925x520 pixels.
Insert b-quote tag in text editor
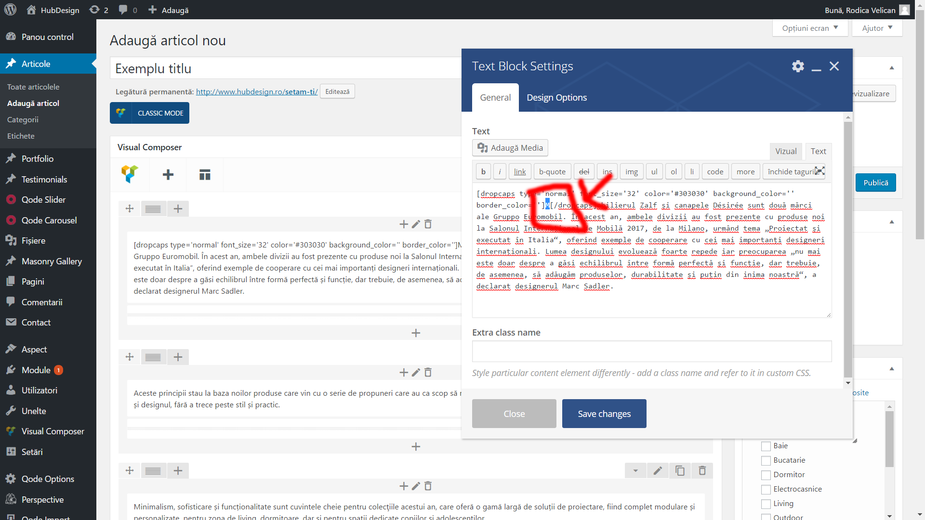(x=552, y=171)
